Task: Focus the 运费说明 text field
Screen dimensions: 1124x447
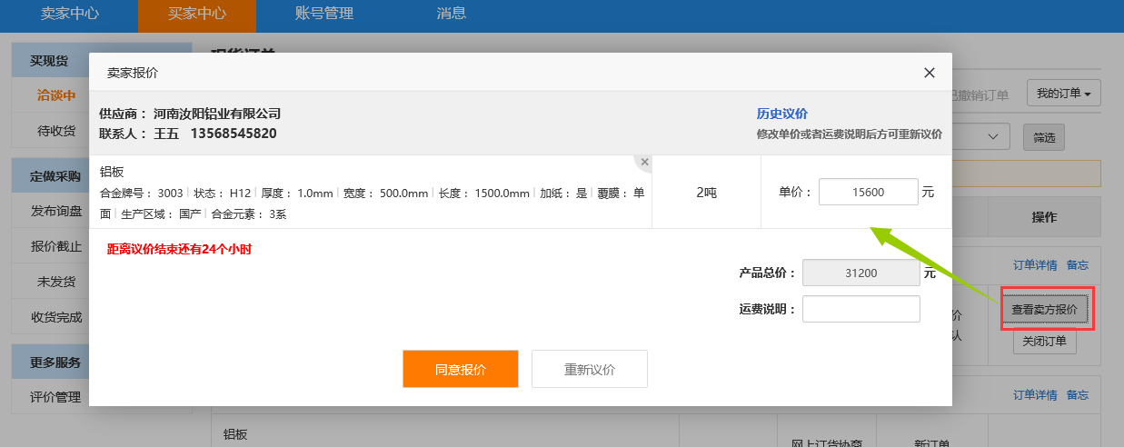Action: (x=860, y=309)
